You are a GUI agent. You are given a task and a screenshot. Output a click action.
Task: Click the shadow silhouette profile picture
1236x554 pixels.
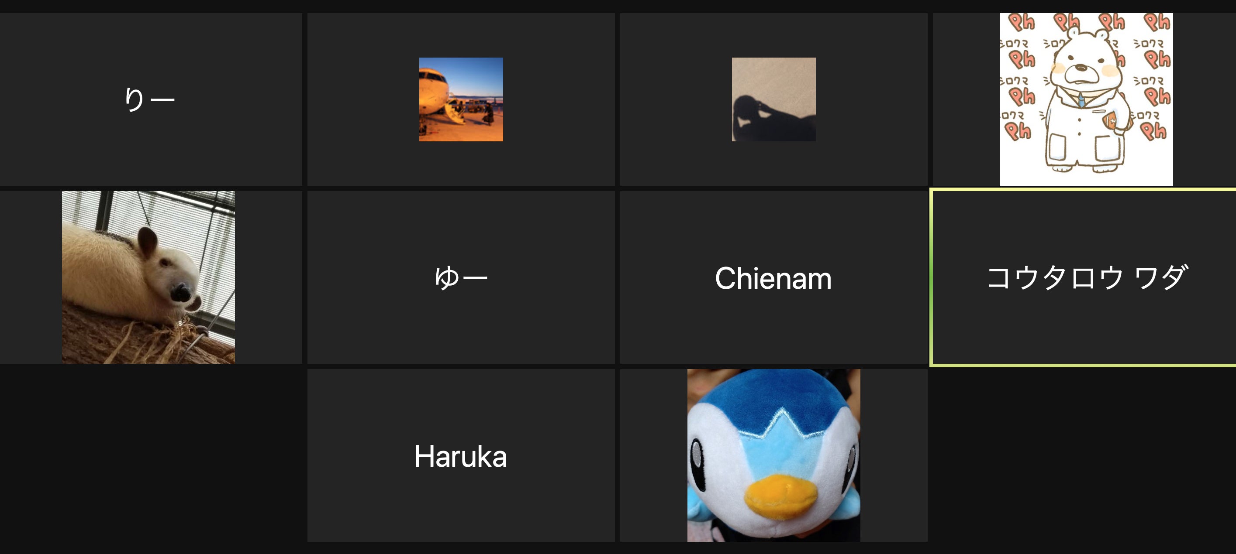point(773,99)
